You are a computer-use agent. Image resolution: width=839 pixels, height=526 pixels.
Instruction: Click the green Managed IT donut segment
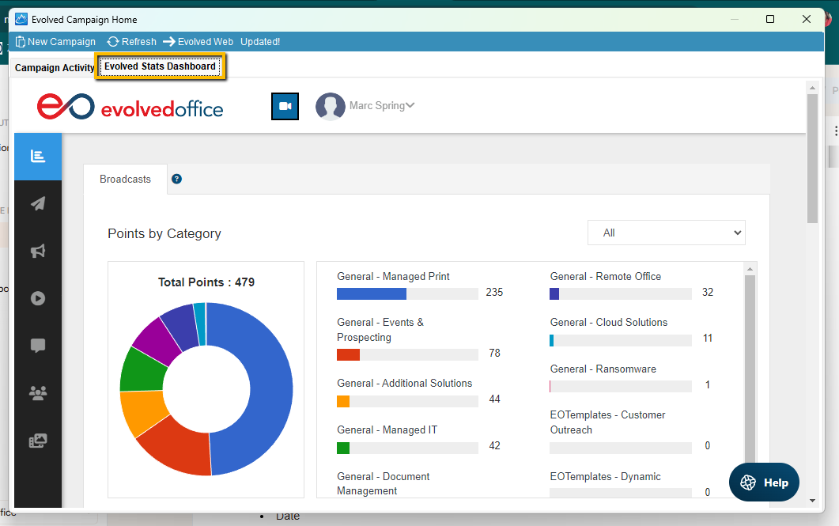[x=142, y=371]
